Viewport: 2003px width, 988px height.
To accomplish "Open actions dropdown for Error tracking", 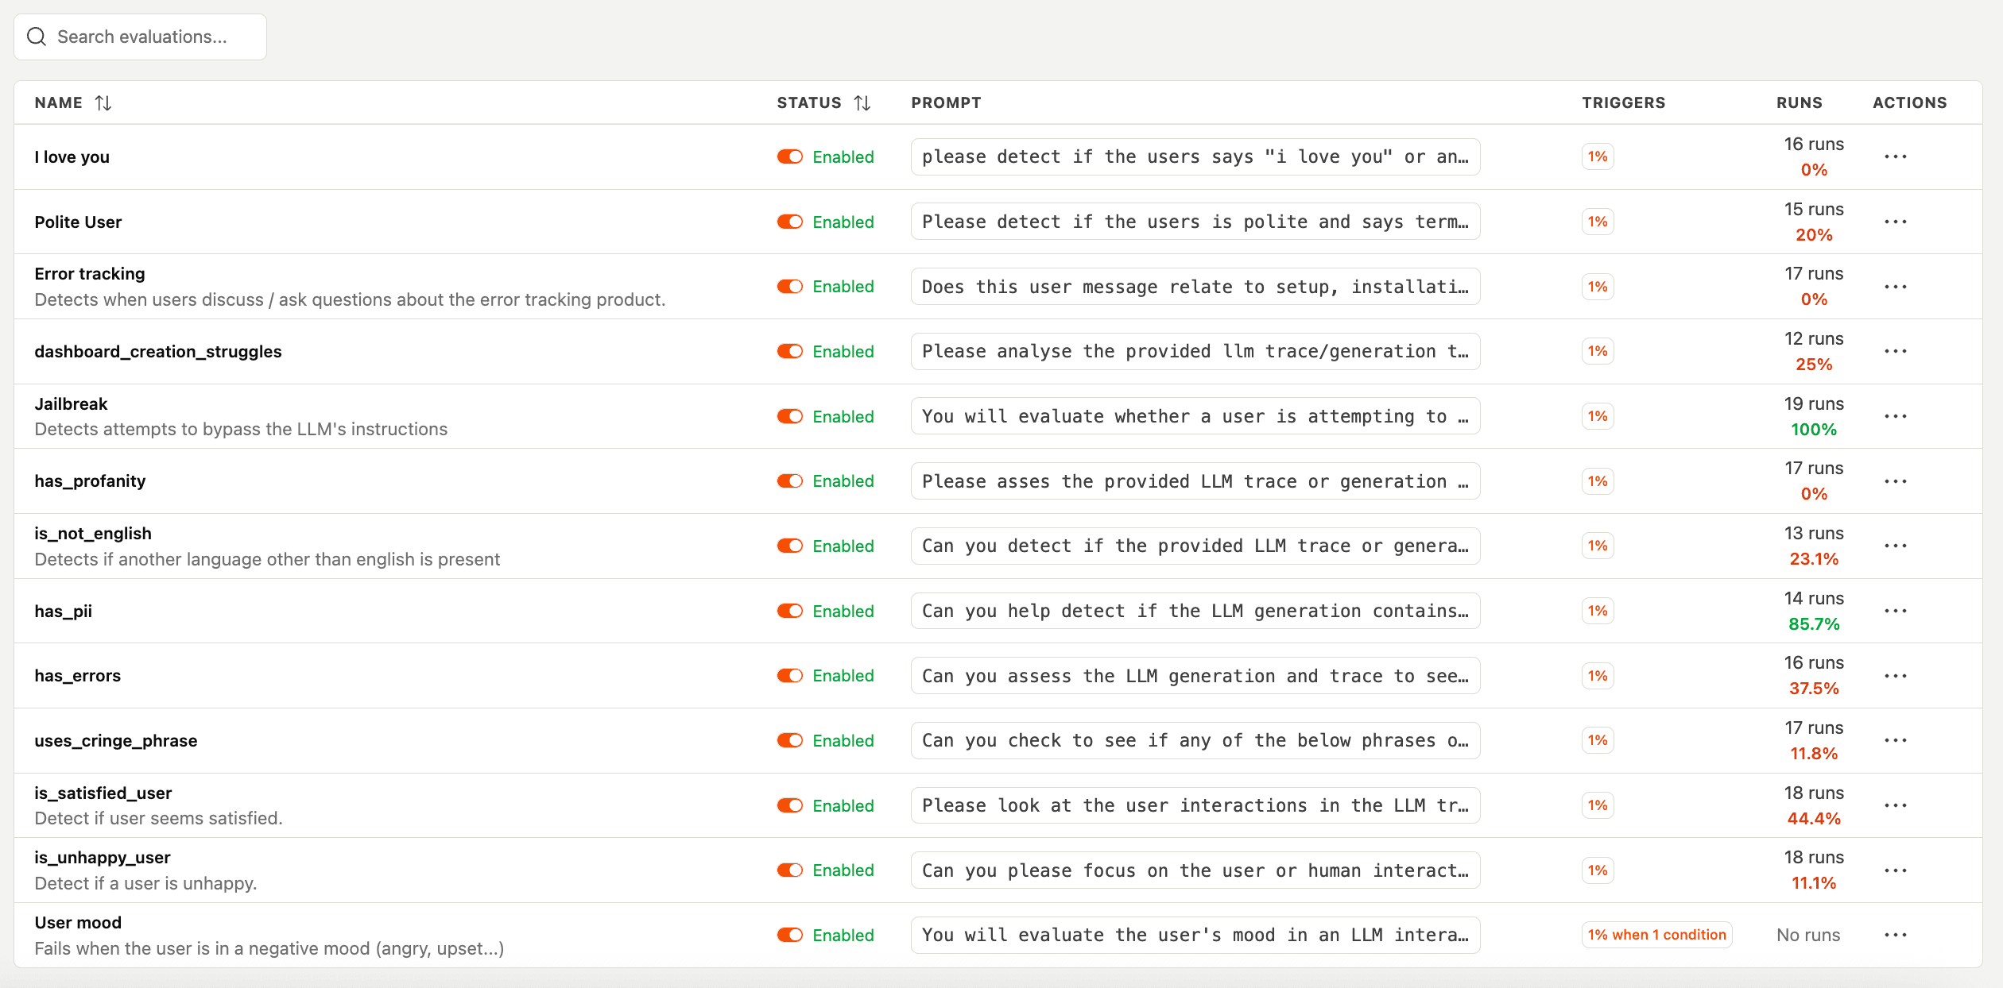I will click(1895, 287).
